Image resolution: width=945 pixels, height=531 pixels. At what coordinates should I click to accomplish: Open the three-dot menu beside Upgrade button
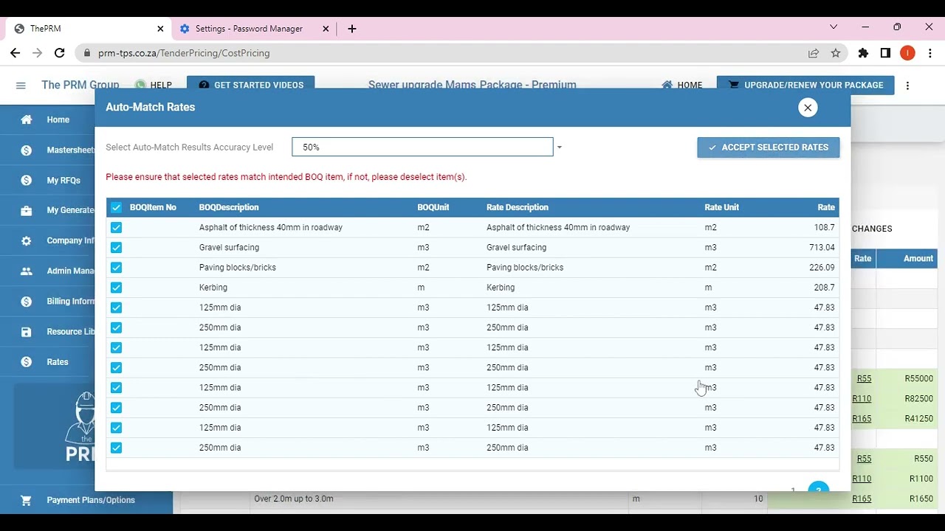click(x=907, y=86)
